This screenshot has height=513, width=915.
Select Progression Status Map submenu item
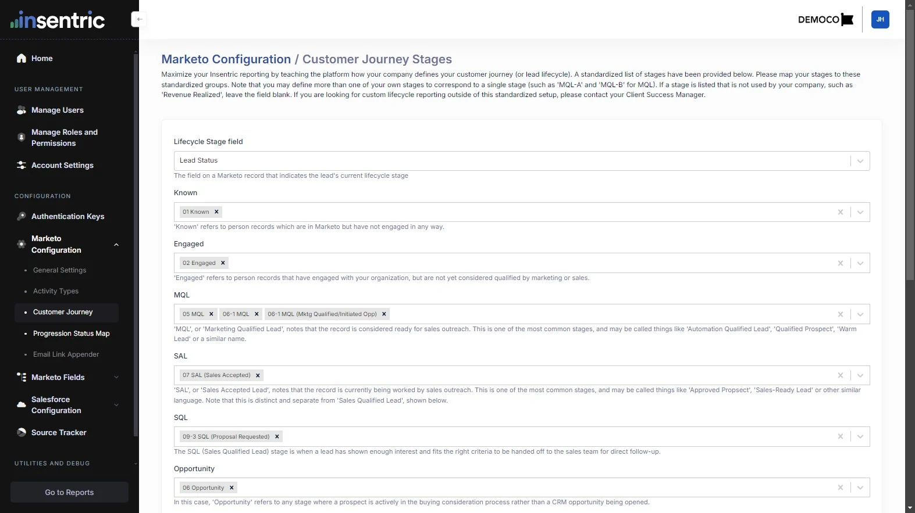tap(72, 333)
